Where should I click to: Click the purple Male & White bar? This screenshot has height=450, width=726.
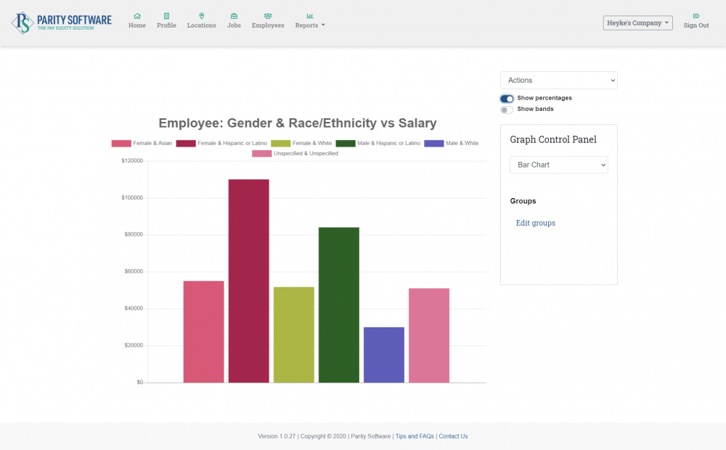click(384, 355)
